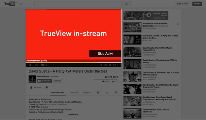This screenshot has height=120, width=206.
Task: Pause the video with the player pause icon
Action: tap(30, 65)
